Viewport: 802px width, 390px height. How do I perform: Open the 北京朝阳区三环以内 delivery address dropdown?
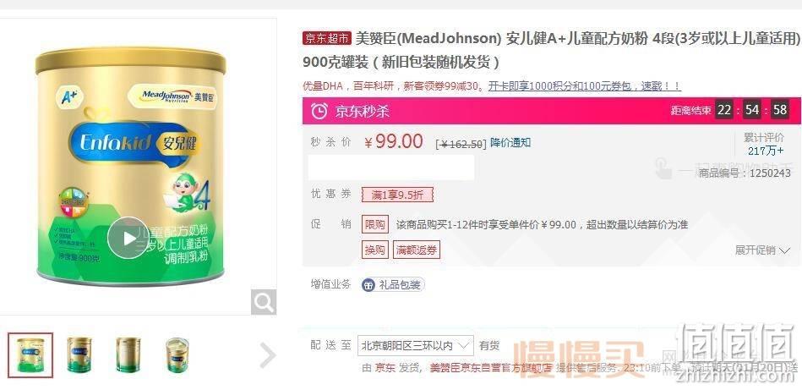coord(415,345)
